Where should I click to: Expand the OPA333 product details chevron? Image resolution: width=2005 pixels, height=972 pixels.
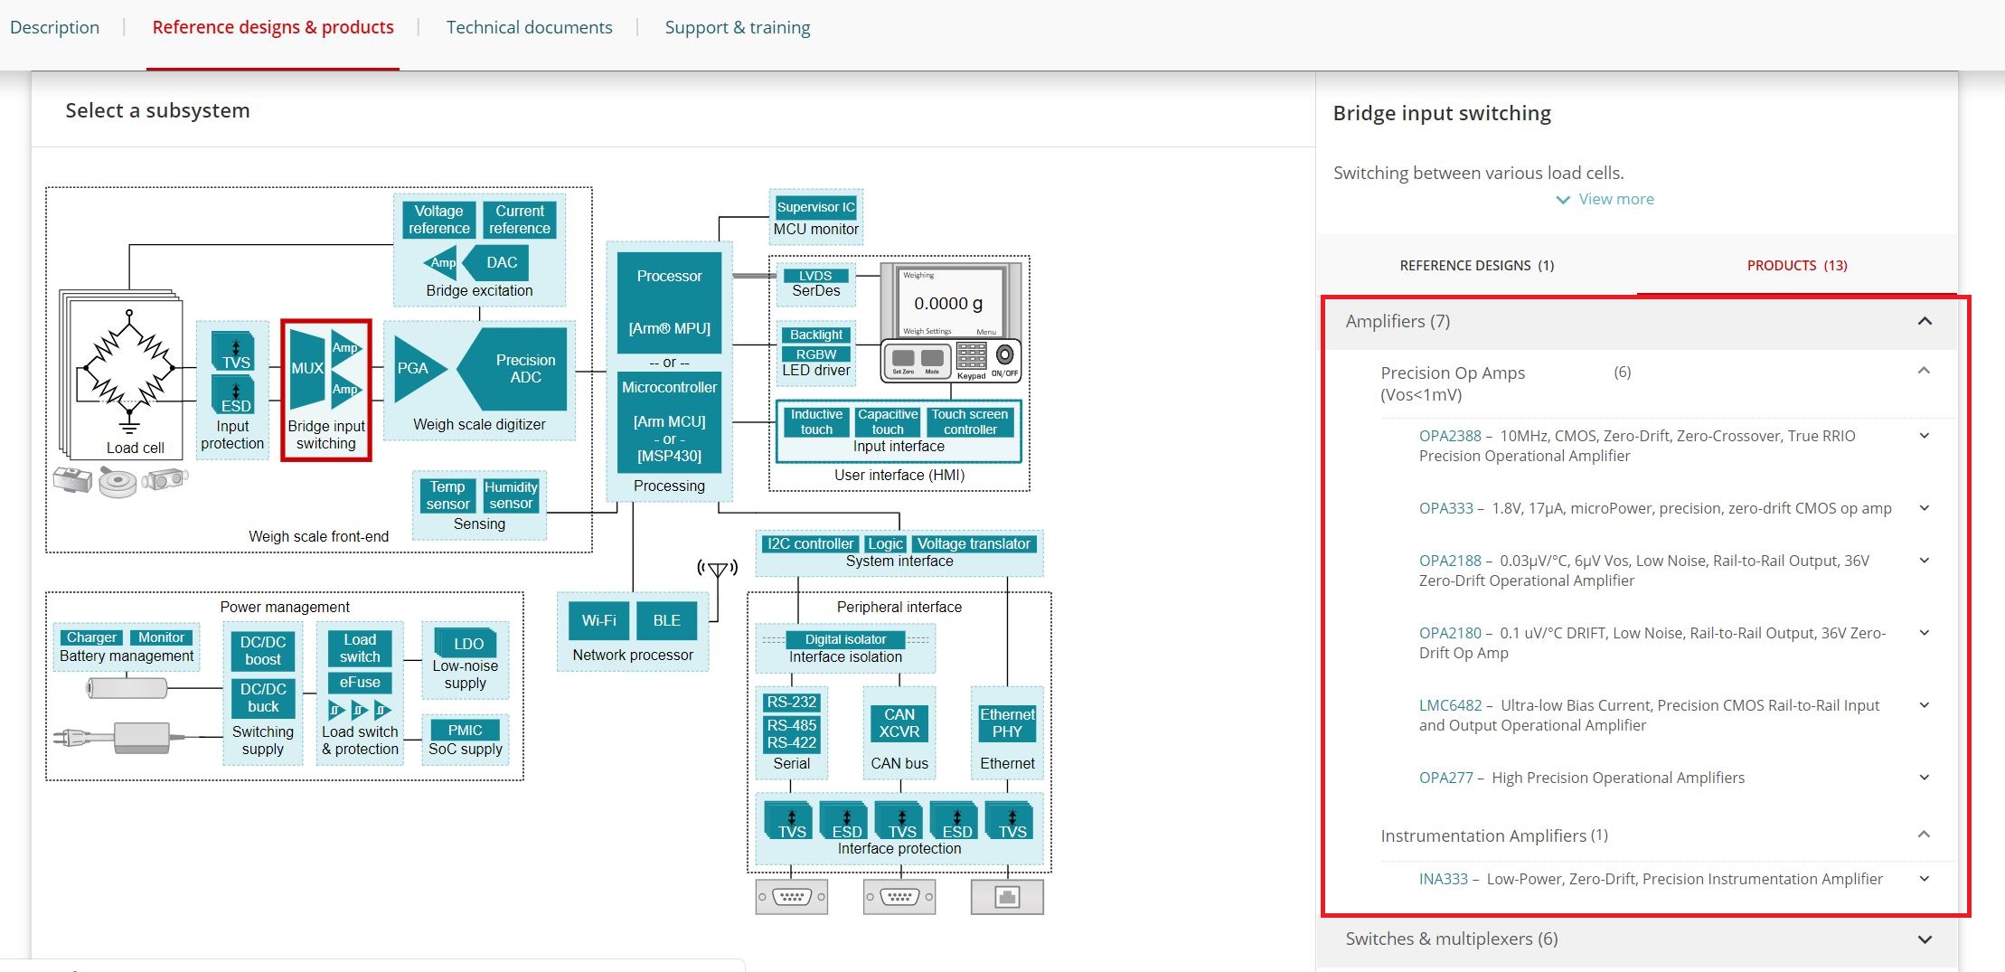point(1924,508)
